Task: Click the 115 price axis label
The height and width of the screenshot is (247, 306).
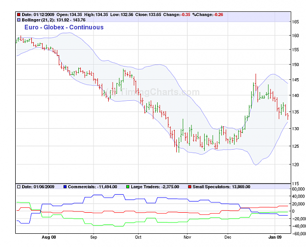Action: click(x=295, y=183)
